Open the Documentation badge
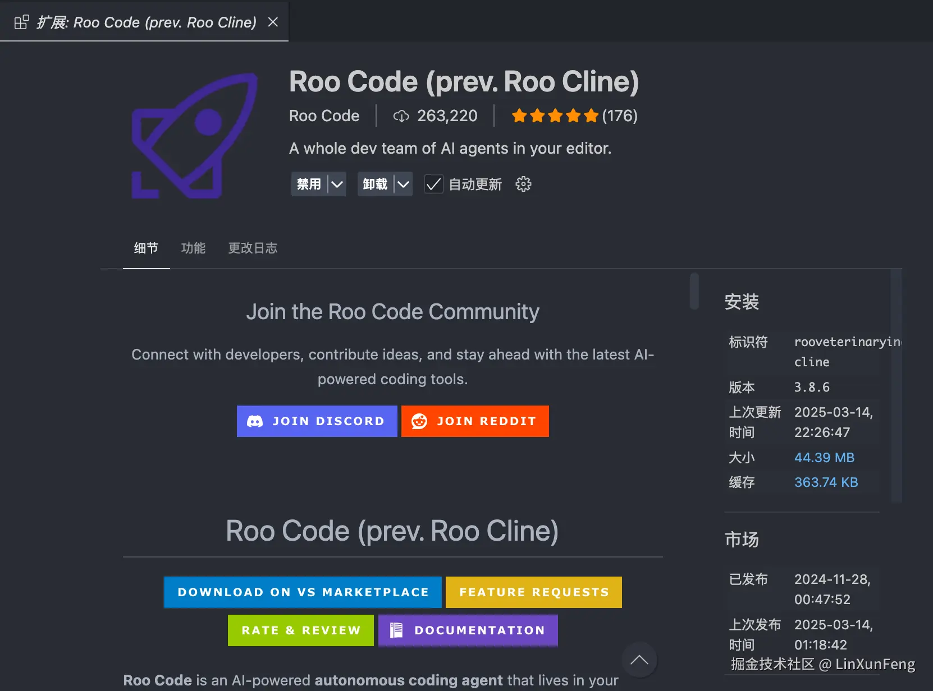 468,630
